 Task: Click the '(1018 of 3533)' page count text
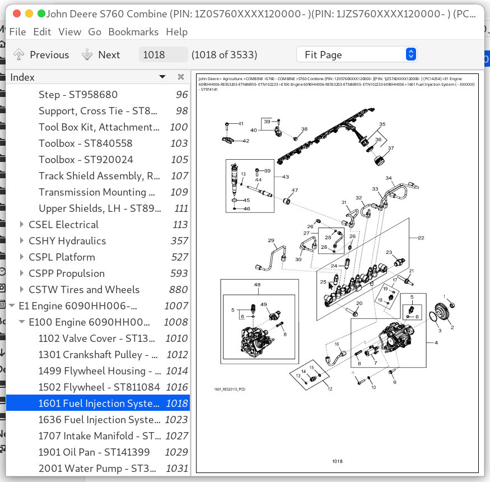click(x=225, y=55)
